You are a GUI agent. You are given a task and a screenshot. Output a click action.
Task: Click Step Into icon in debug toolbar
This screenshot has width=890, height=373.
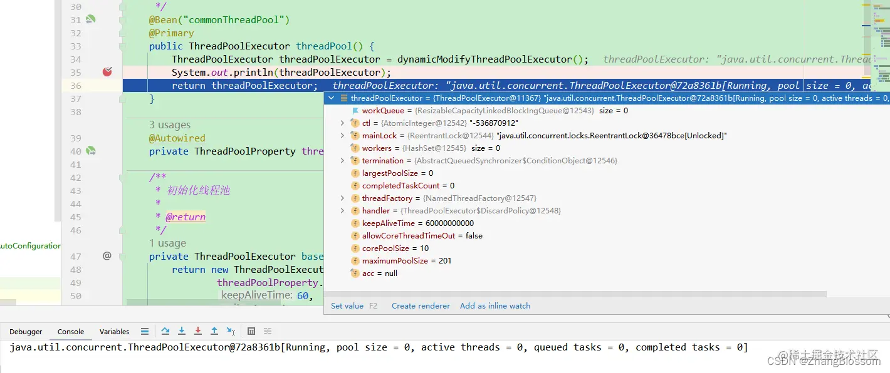coord(182,331)
